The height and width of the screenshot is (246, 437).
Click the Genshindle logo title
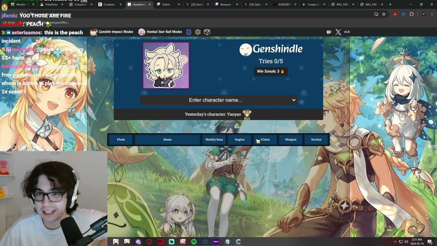click(x=271, y=49)
